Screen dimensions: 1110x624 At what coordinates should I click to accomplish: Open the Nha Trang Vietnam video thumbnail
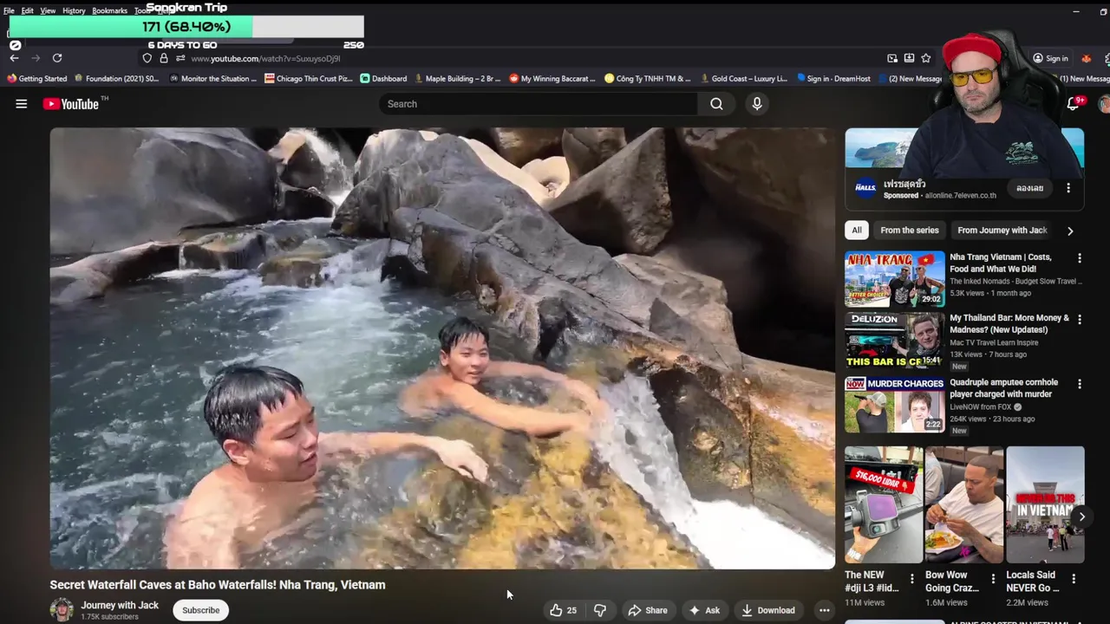coord(895,279)
